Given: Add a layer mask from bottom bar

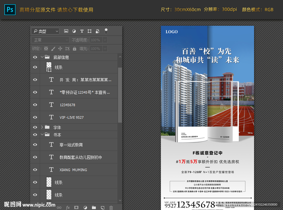Looking at the screenshot, I should point(76,208).
